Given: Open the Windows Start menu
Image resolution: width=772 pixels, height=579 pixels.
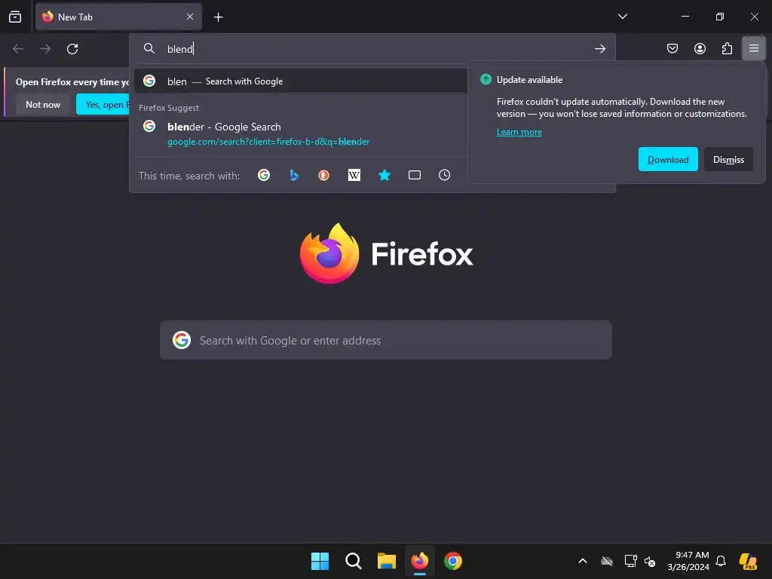Looking at the screenshot, I should 320,561.
